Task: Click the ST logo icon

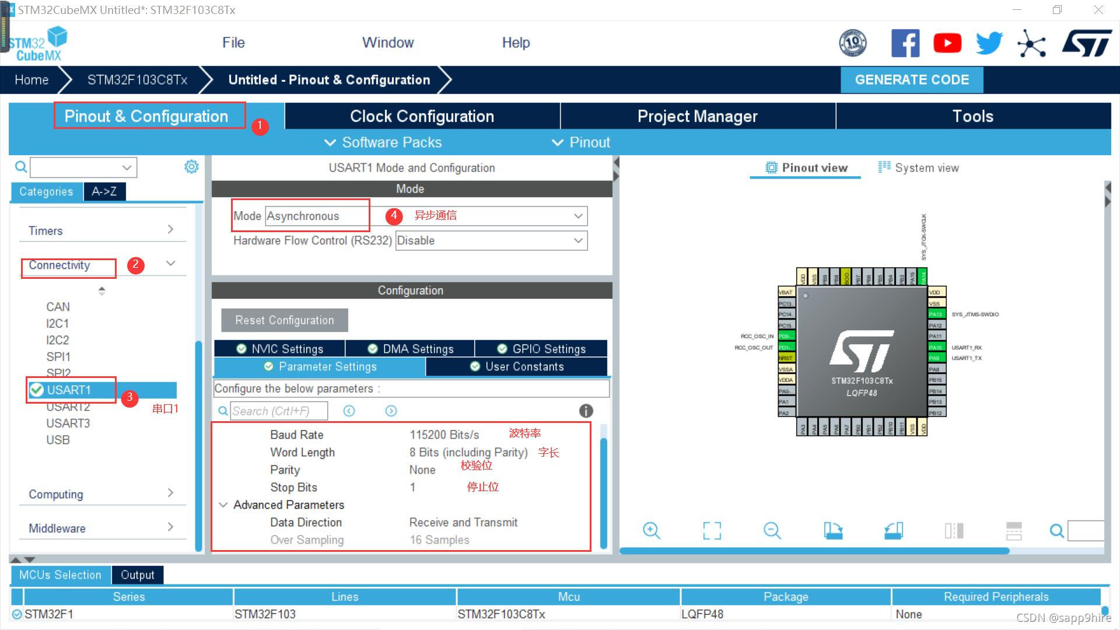Action: coord(1087,43)
